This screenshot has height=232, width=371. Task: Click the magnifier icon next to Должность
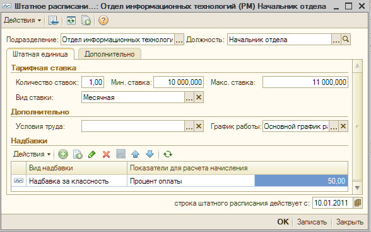tap(346, 40)
